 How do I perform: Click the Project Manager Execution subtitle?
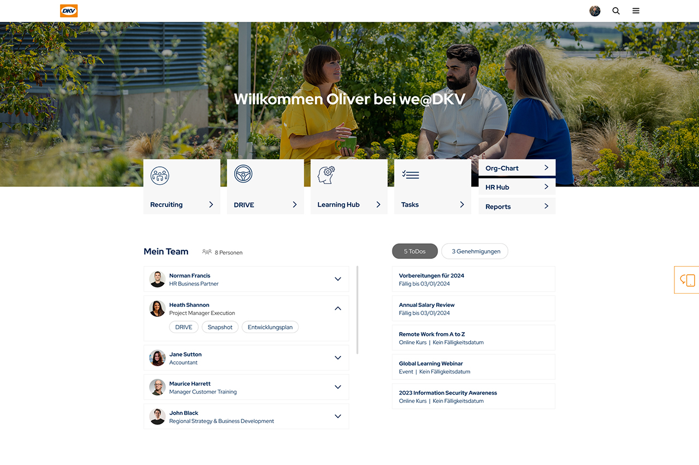tap(202, 313)
